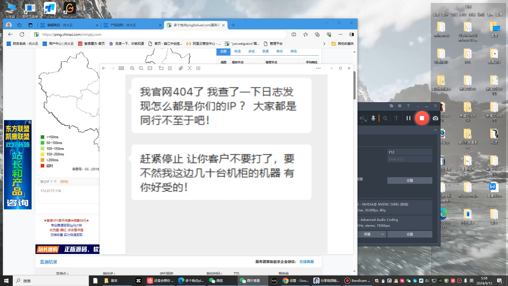Image resolution: width=508 pixels, height=286 pixels.
Task: Click the F12 hotkey field in Bandicam
Action: [410, 152]
